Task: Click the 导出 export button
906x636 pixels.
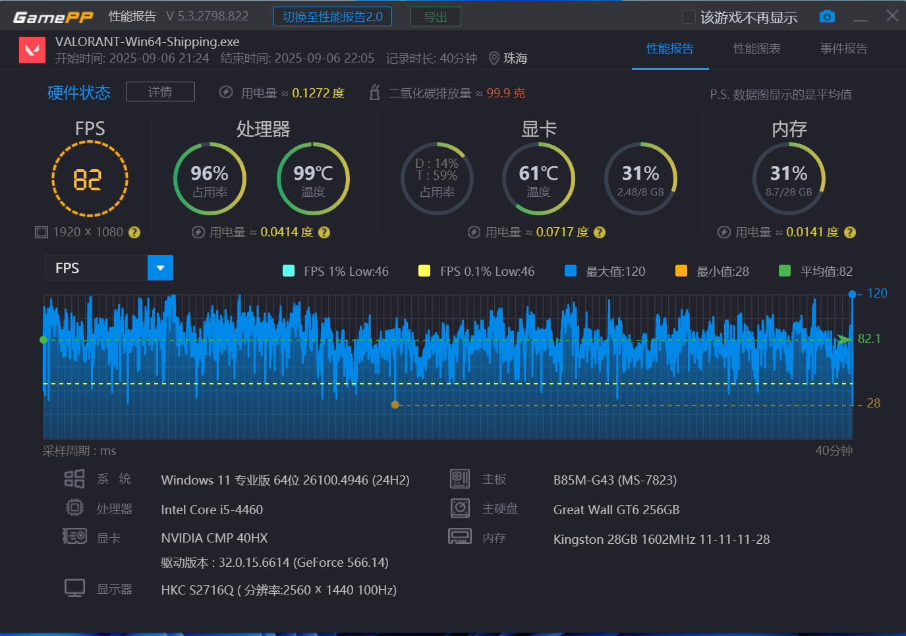Action: pyautogui.click(x=435, y=16)
